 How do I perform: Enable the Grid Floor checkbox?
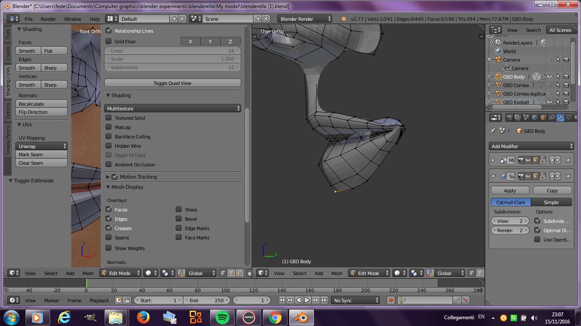pos(109,41)
